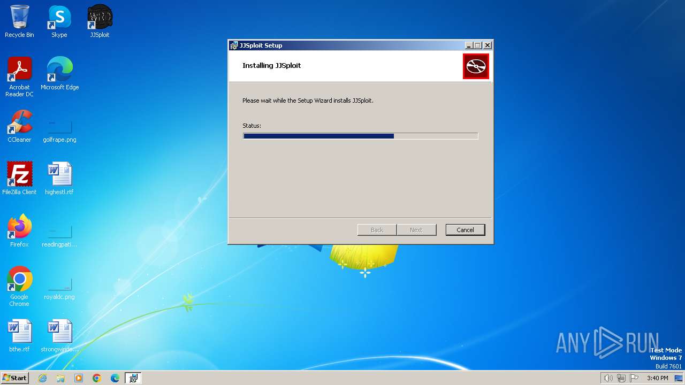This screenshot has width=685, height=385.
Task: Select the strongwindo... document icon
Action: coord(59,336)
